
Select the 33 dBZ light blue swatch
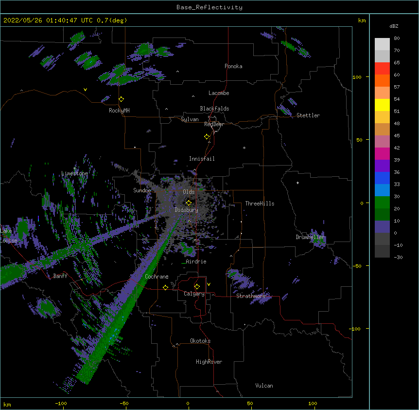[x=382, y=190]
